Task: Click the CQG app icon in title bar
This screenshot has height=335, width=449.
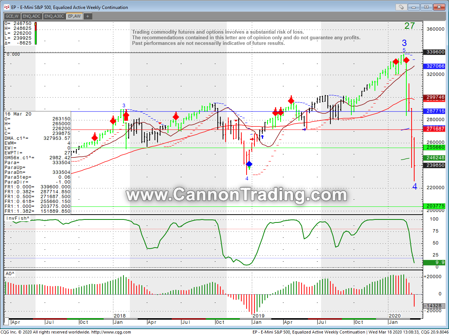Action: [6, 7]
